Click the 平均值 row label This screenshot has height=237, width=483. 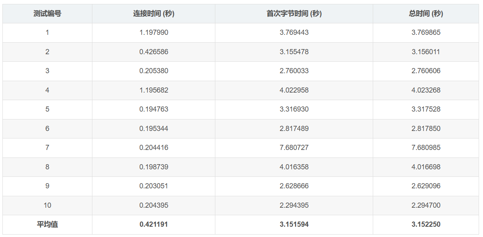pyautogui.click(x=47, y=224)
